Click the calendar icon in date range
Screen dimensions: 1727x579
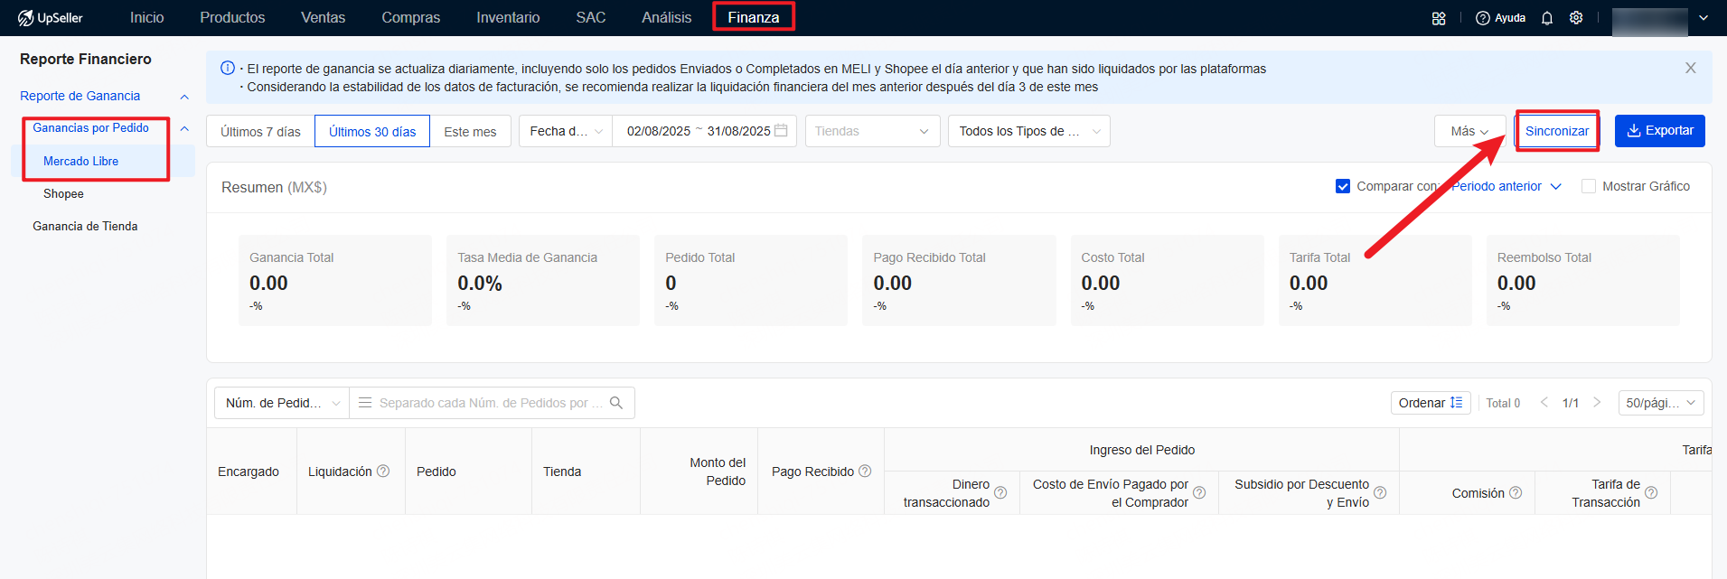(x=781, y=131)
